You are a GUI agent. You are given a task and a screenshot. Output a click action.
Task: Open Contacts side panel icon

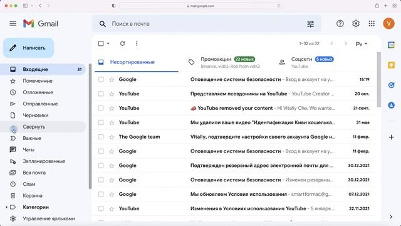coord(391,105)
